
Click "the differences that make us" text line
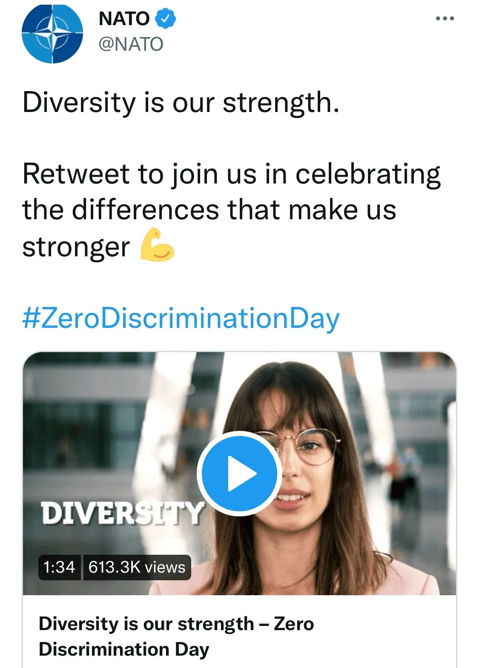click(209, 210)
